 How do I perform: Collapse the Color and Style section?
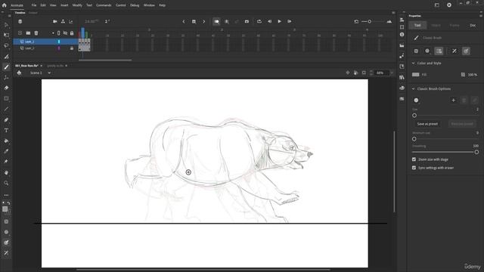[x=414, y=63]
